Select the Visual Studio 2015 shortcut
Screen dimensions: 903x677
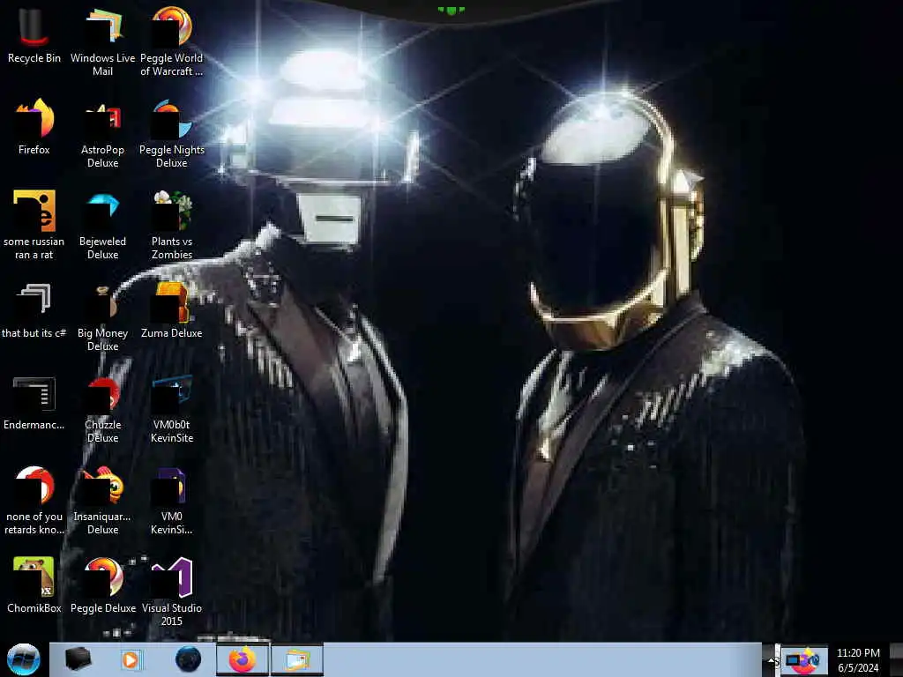172,591
